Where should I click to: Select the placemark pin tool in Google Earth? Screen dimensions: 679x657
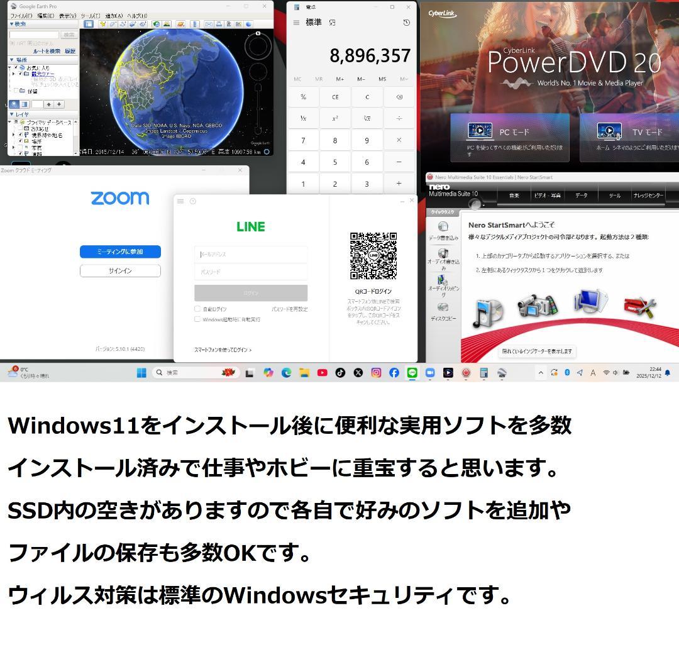click(x=102, y=24)
